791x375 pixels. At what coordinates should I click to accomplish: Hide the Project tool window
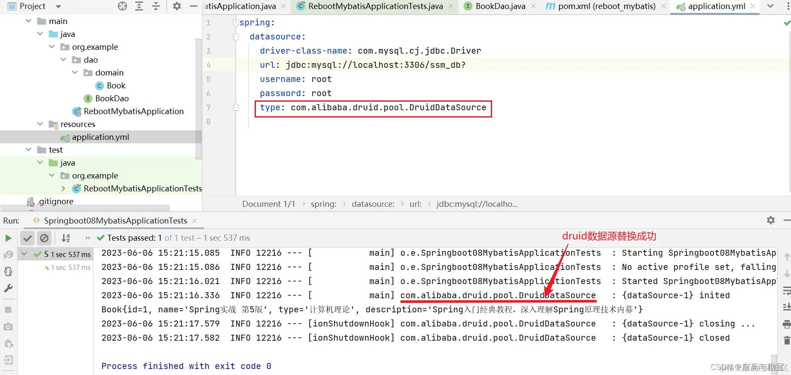click(194, 6)
